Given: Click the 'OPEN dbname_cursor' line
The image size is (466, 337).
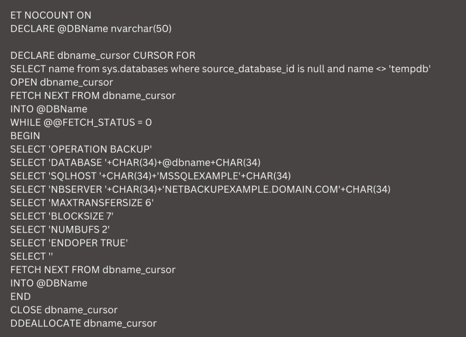Looking at the screenshot, I should point(62,82).
